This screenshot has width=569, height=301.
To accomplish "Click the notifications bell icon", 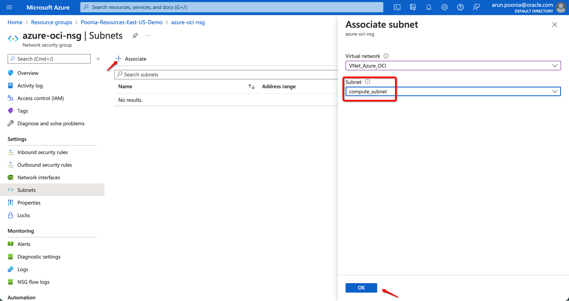I will click(x=429, y=7).
